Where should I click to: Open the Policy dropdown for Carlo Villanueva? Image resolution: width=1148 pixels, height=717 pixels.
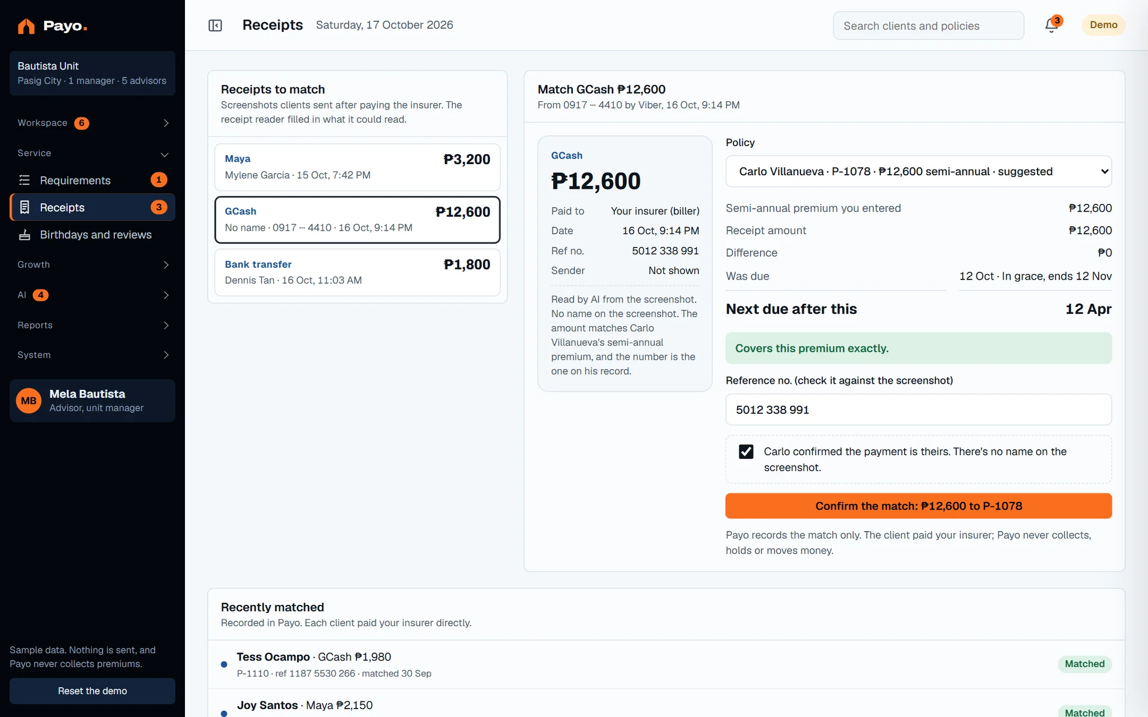[918, 171]
